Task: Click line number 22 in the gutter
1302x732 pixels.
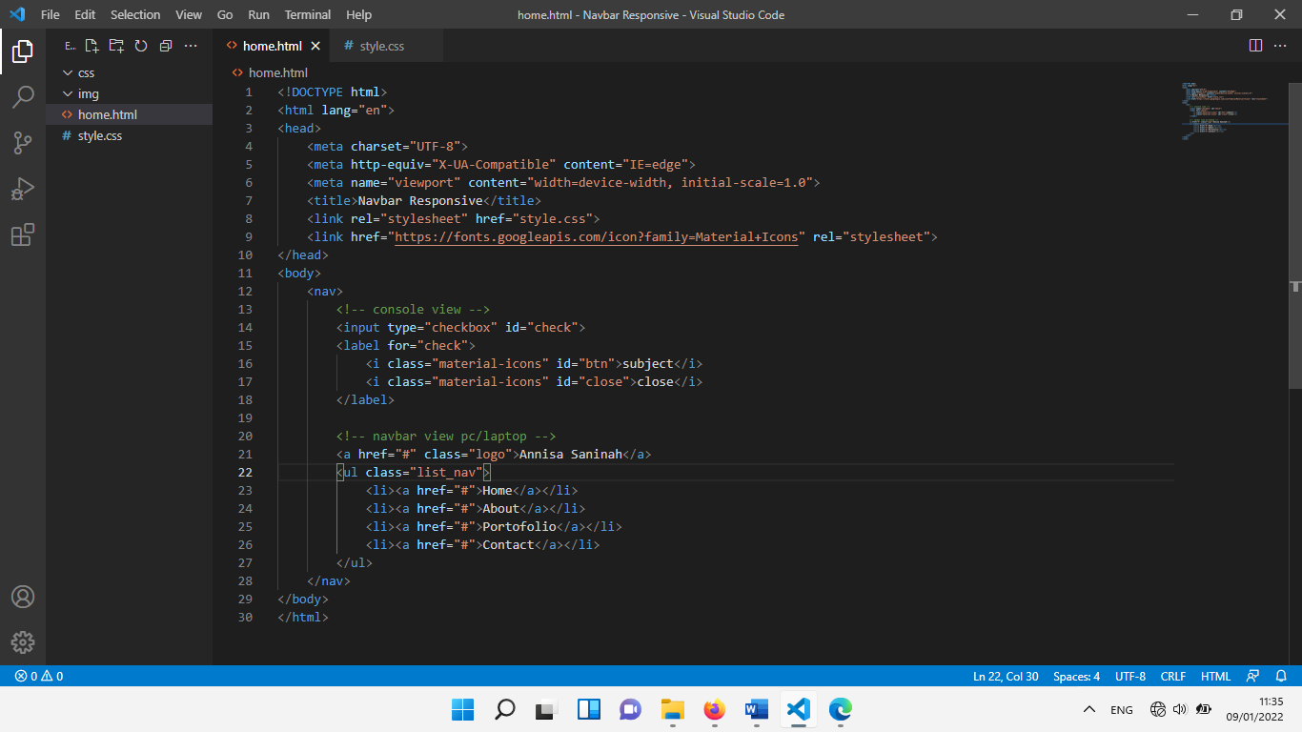Action: pyautogui.click(x=245, y=472)
